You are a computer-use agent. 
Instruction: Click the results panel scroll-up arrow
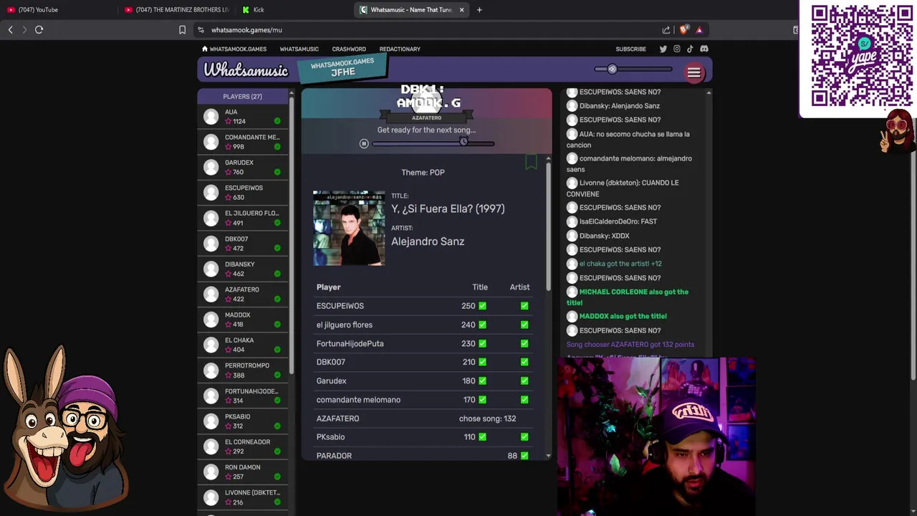(548, 159)
